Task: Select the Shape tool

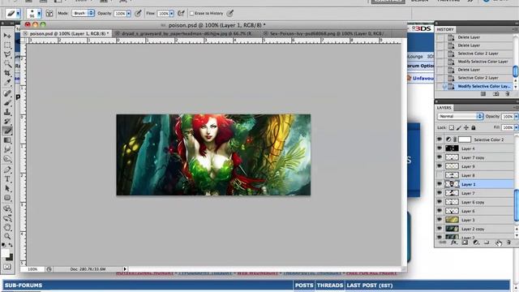Action: (x=7, y=198)
